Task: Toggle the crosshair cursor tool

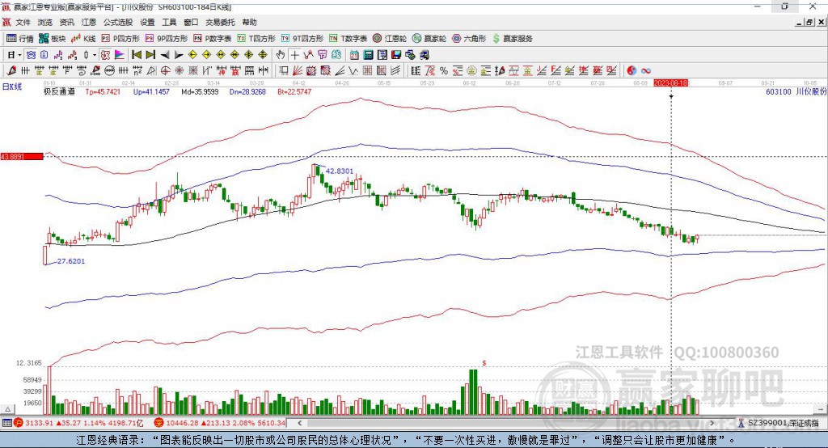Action: [x=295, y=55]
